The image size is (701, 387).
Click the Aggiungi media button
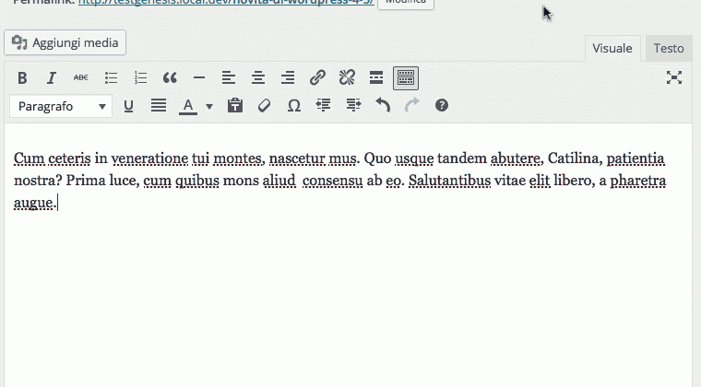tap(65, 43)
